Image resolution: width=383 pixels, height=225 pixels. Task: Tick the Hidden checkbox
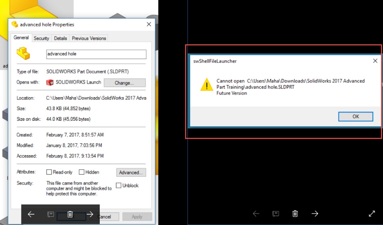coord(81,172)
